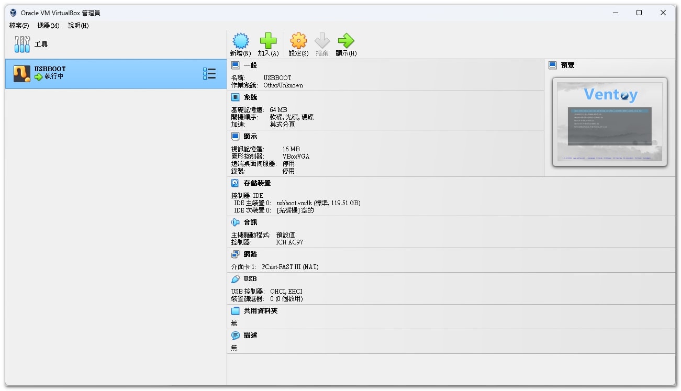Maximize the VirtualBox Manager window

(x=639, y=13)
